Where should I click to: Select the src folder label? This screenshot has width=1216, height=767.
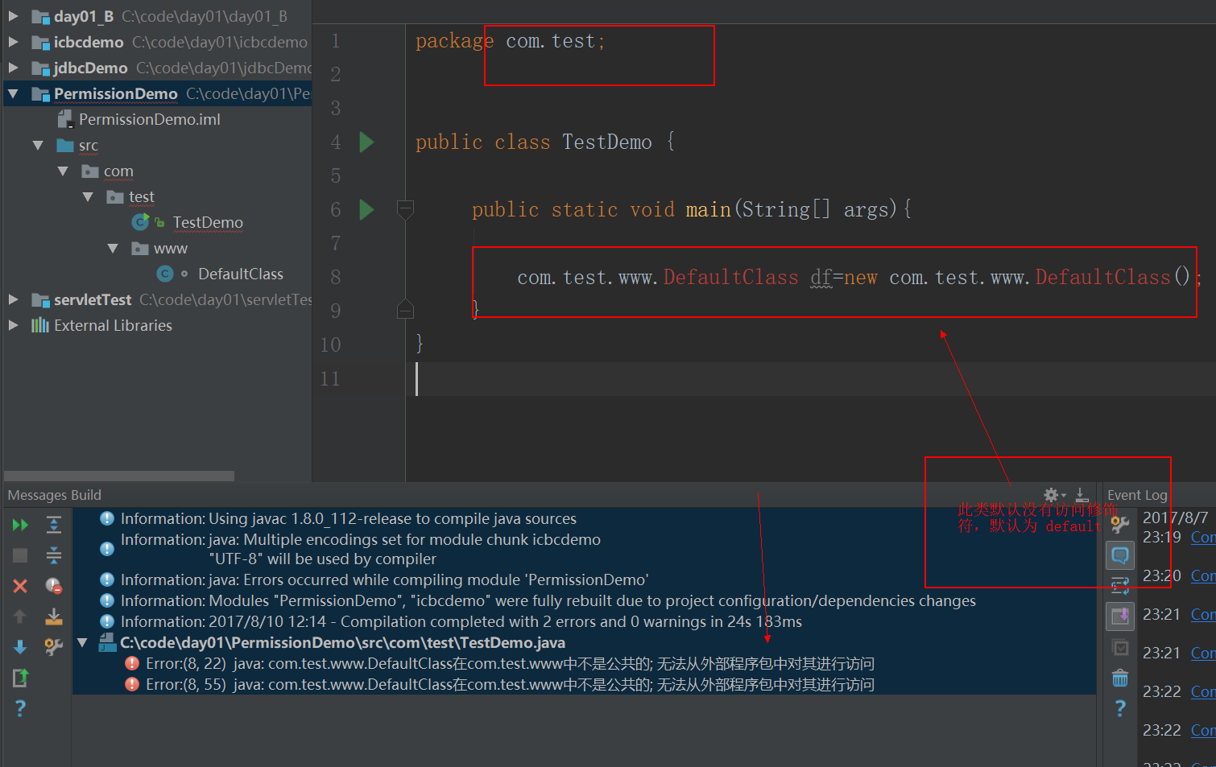tap(89, 145)
